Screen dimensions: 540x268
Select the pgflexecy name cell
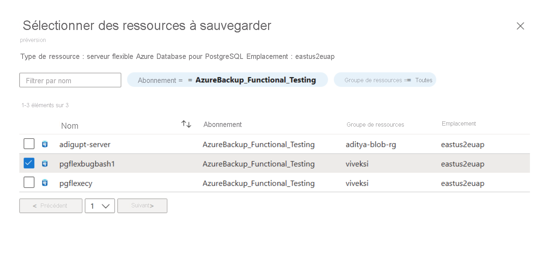click(76, 183)
